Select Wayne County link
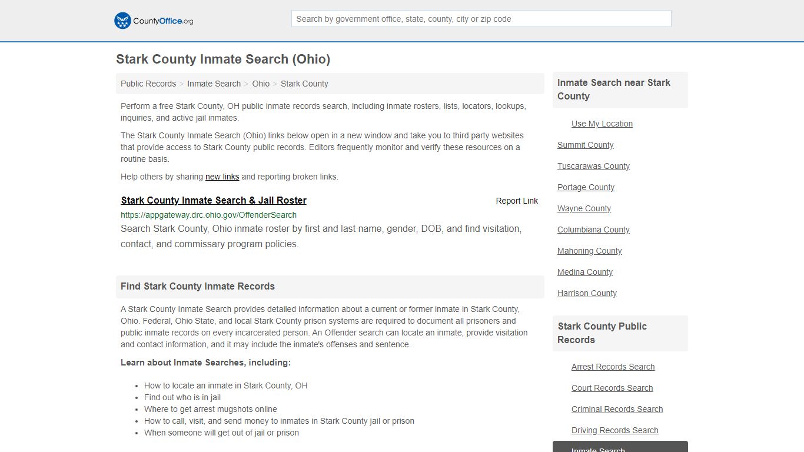 click(584, 208)
